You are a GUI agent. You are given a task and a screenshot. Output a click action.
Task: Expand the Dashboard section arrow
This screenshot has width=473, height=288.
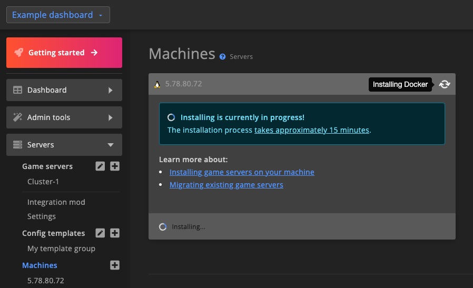(x=111, y=90)
